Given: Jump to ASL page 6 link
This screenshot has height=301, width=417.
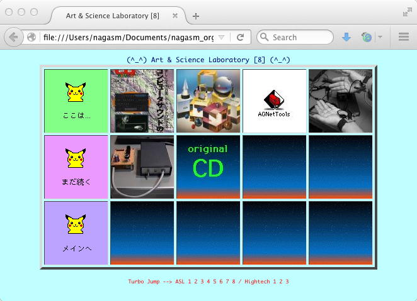Looking at the screenshot, I should pyautogui.click(x=221, y=282).
